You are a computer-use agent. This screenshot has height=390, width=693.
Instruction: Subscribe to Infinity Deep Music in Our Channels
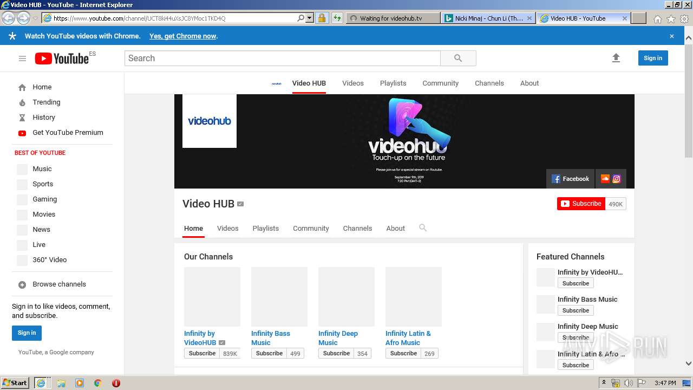pyautogui.click(x=336, y=353)
